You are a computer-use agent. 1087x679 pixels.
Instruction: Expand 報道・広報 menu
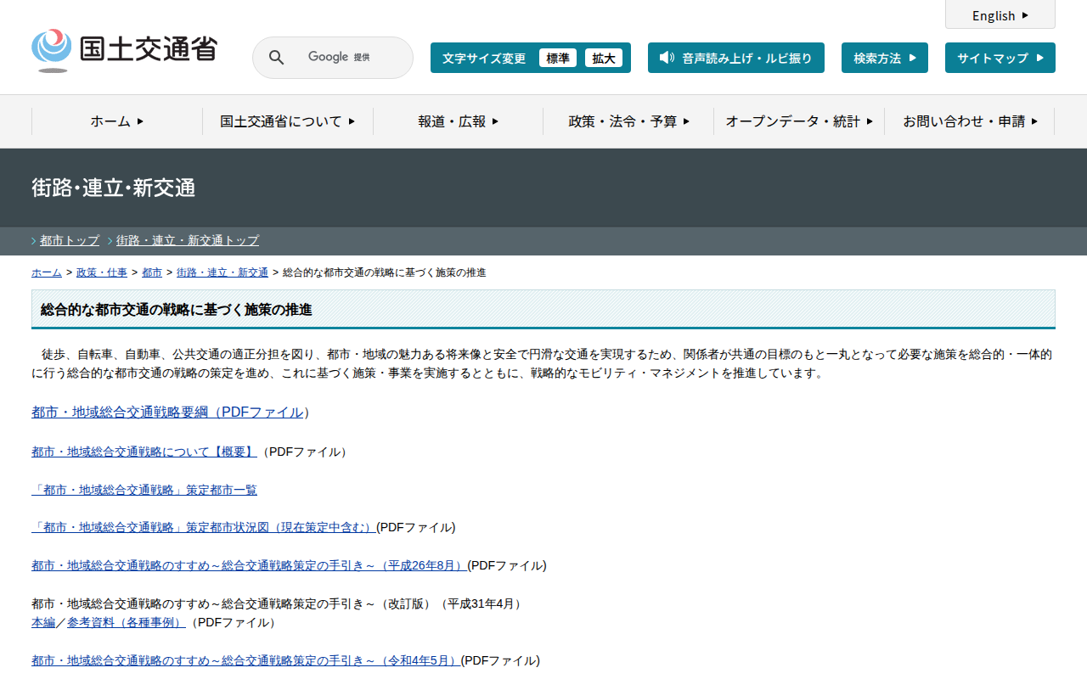458,121
